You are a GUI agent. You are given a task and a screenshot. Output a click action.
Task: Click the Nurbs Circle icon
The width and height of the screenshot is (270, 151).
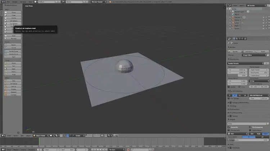tap(6, 54)
